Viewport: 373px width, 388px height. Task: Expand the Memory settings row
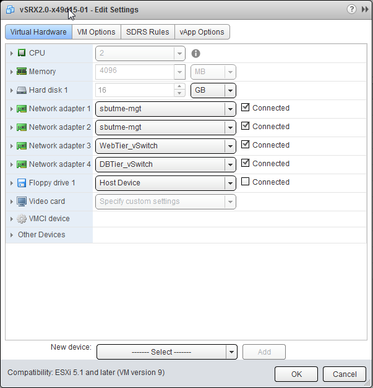(x=11, y=72)
